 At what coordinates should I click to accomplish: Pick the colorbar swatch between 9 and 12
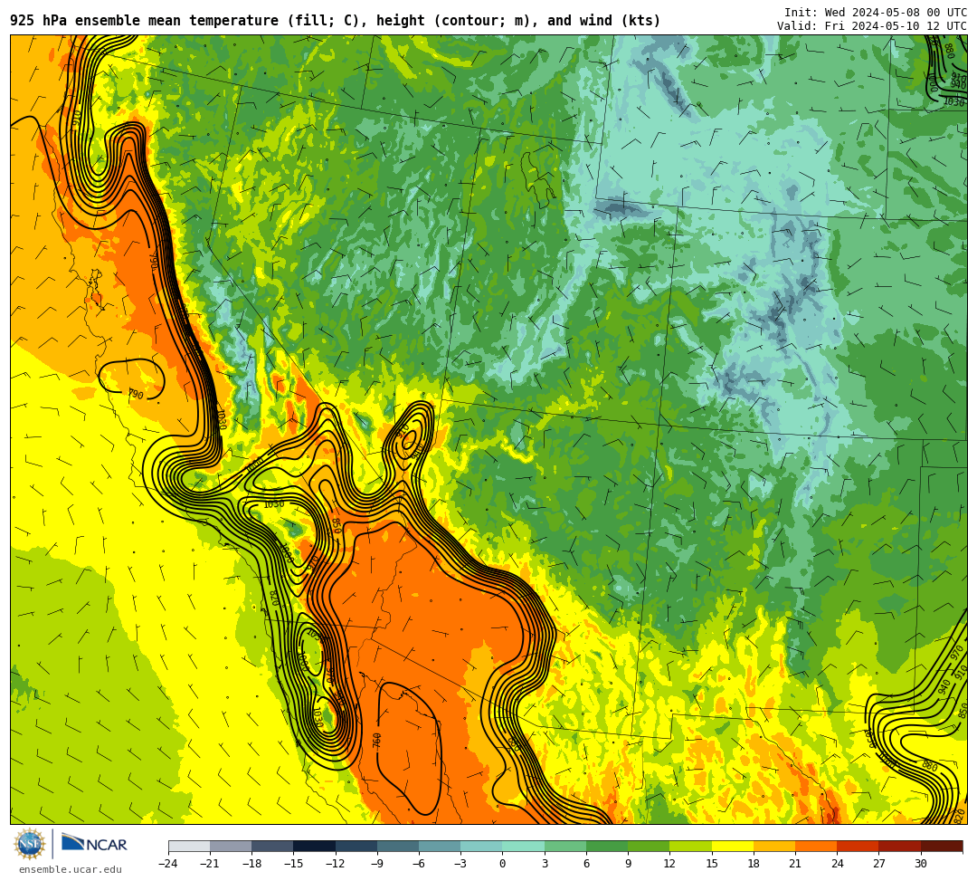[649, 846]
